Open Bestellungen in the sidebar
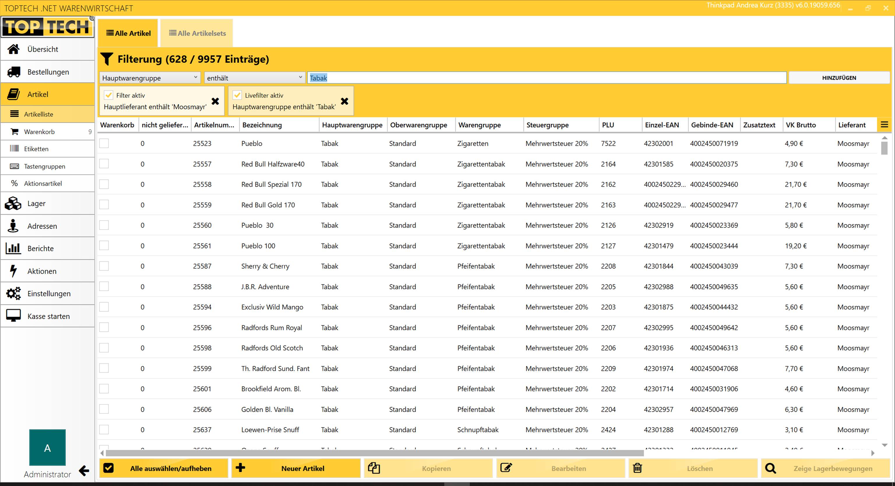 click(47, 72)
